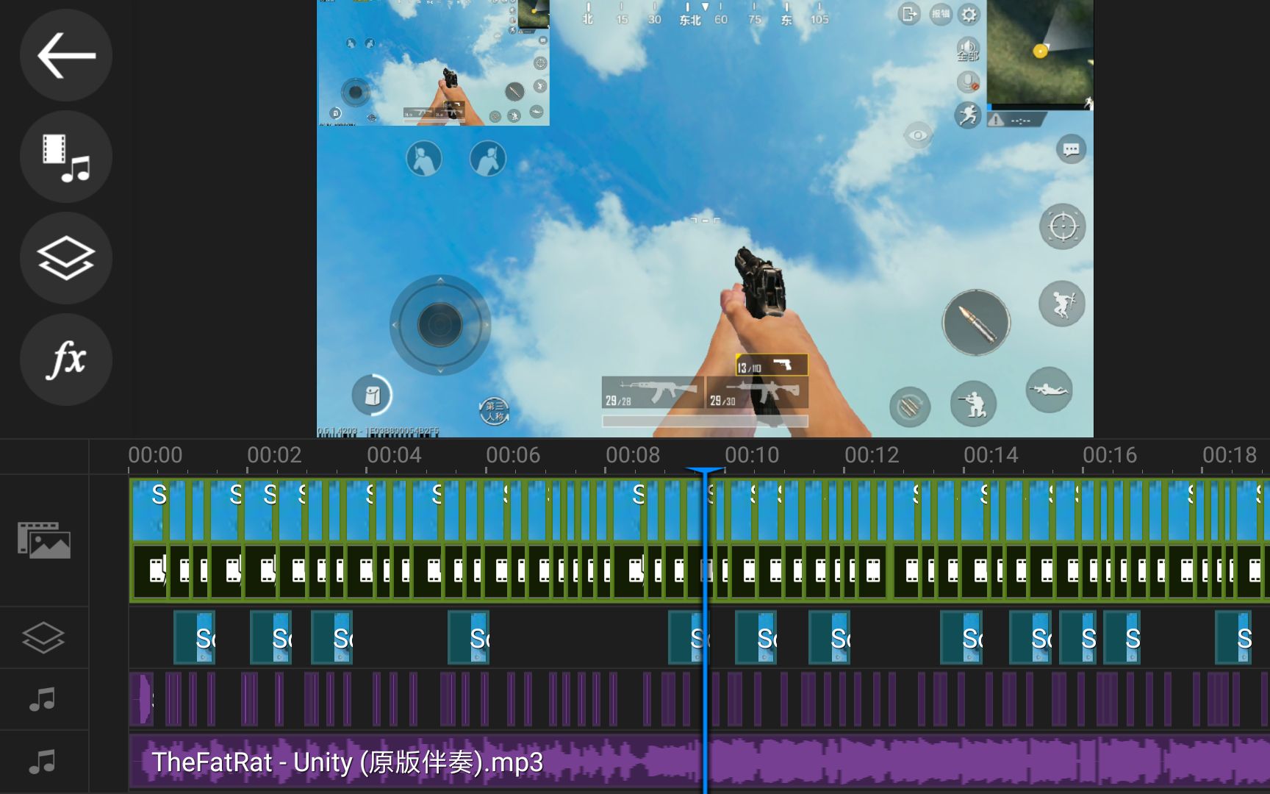
Task: Select last overlay clip near 00:18
Action: pyautogui.click(x=1233, y=638)
